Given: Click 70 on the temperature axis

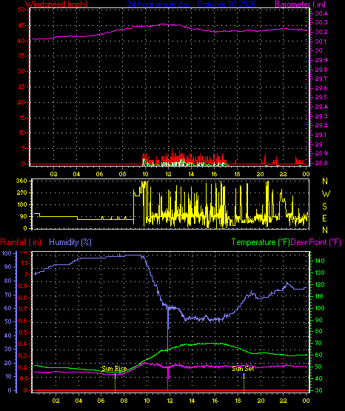Looking at the screenshot, I should tap(318, 343).
